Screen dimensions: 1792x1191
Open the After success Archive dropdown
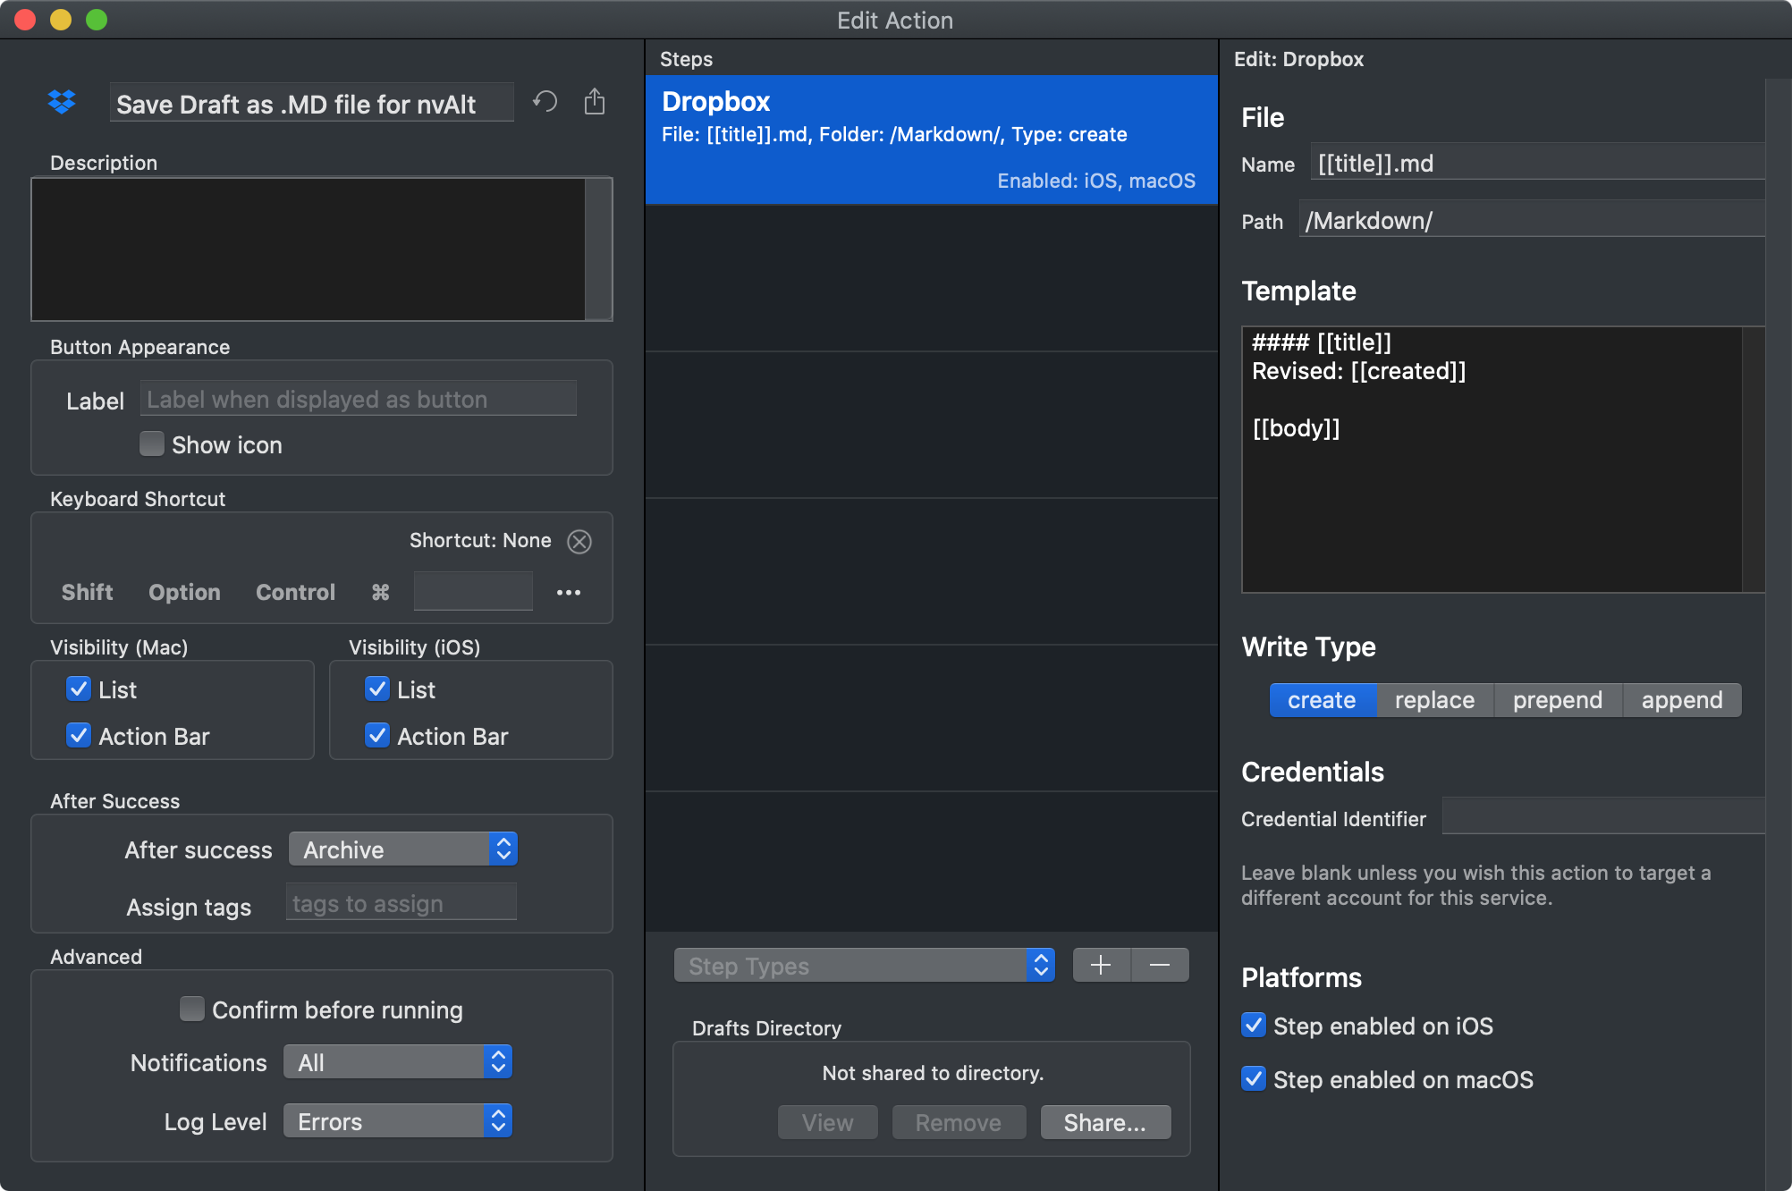(x=403, y=849)
